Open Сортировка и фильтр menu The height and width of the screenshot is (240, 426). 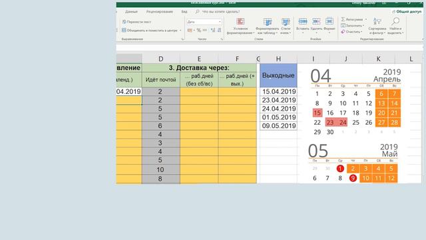pyautogui.click(x=377, y=26)
